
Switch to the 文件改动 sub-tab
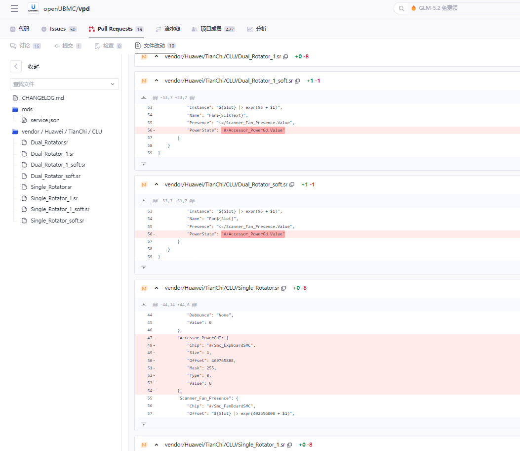coord(155,46)
